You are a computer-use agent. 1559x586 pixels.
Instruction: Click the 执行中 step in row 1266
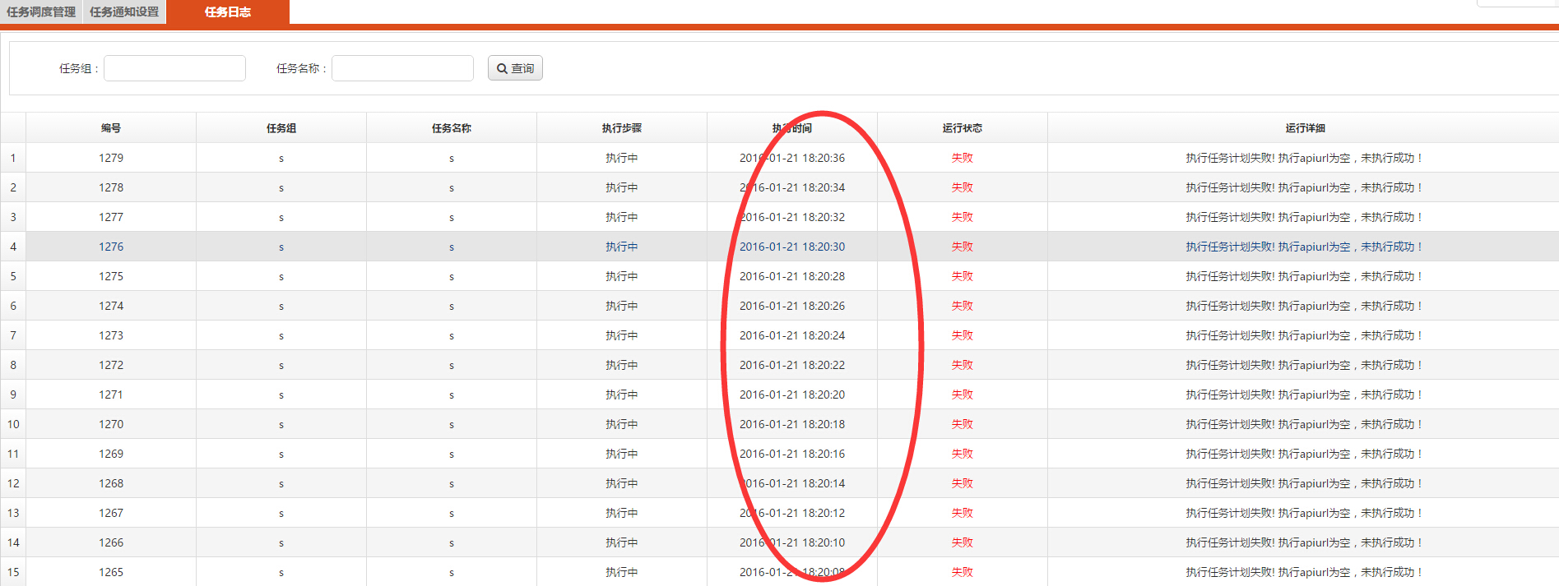coord(622,542)
